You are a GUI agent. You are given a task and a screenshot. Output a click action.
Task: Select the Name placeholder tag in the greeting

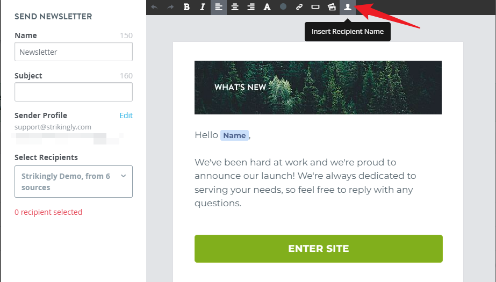234,135
